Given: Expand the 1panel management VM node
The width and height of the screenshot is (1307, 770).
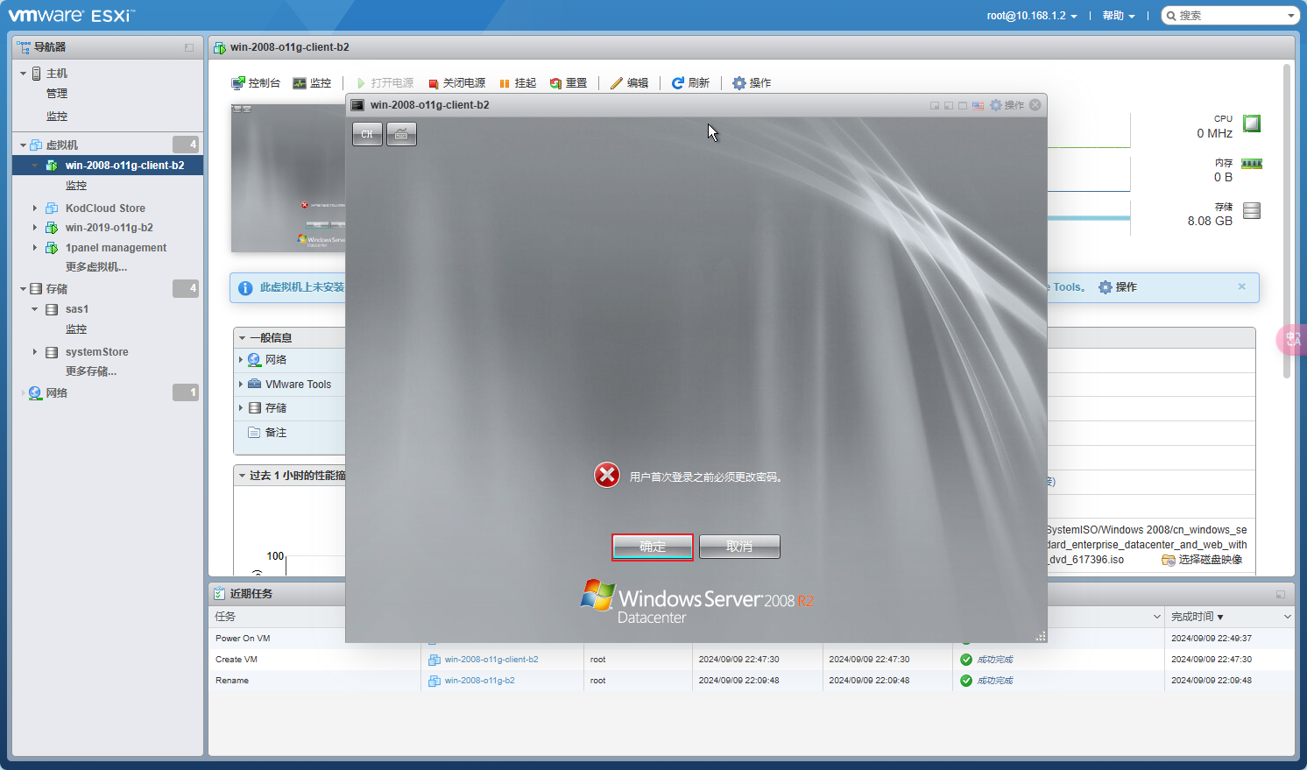Looking at the screenshot, I should [35, 248].
